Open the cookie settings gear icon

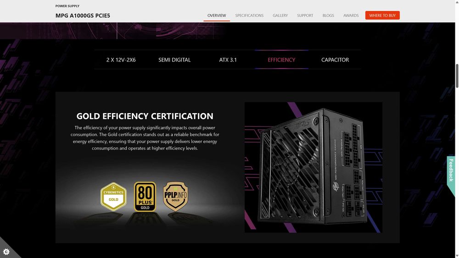pyautogui.click(x=6, y=252)
